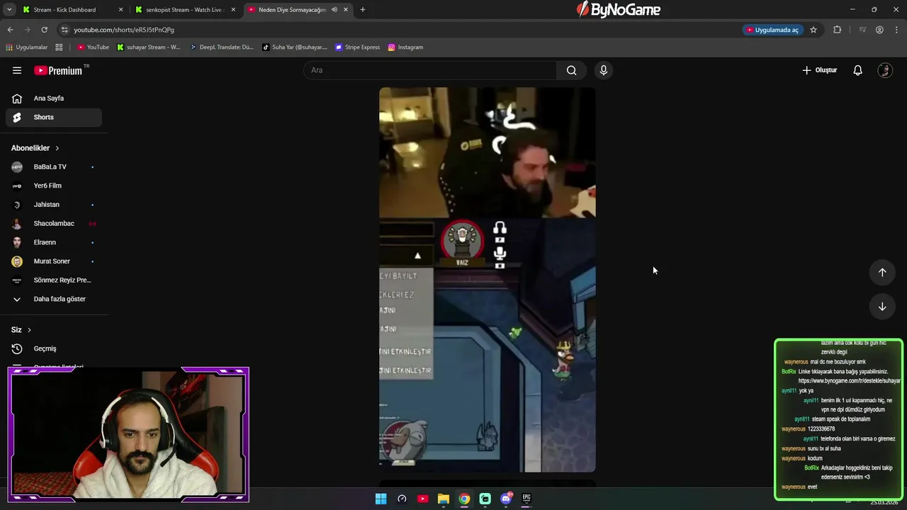Open Suha Yar TikTok bookmark
The height and width of the screenshot is (510, 907).
(x=295, y=47)
